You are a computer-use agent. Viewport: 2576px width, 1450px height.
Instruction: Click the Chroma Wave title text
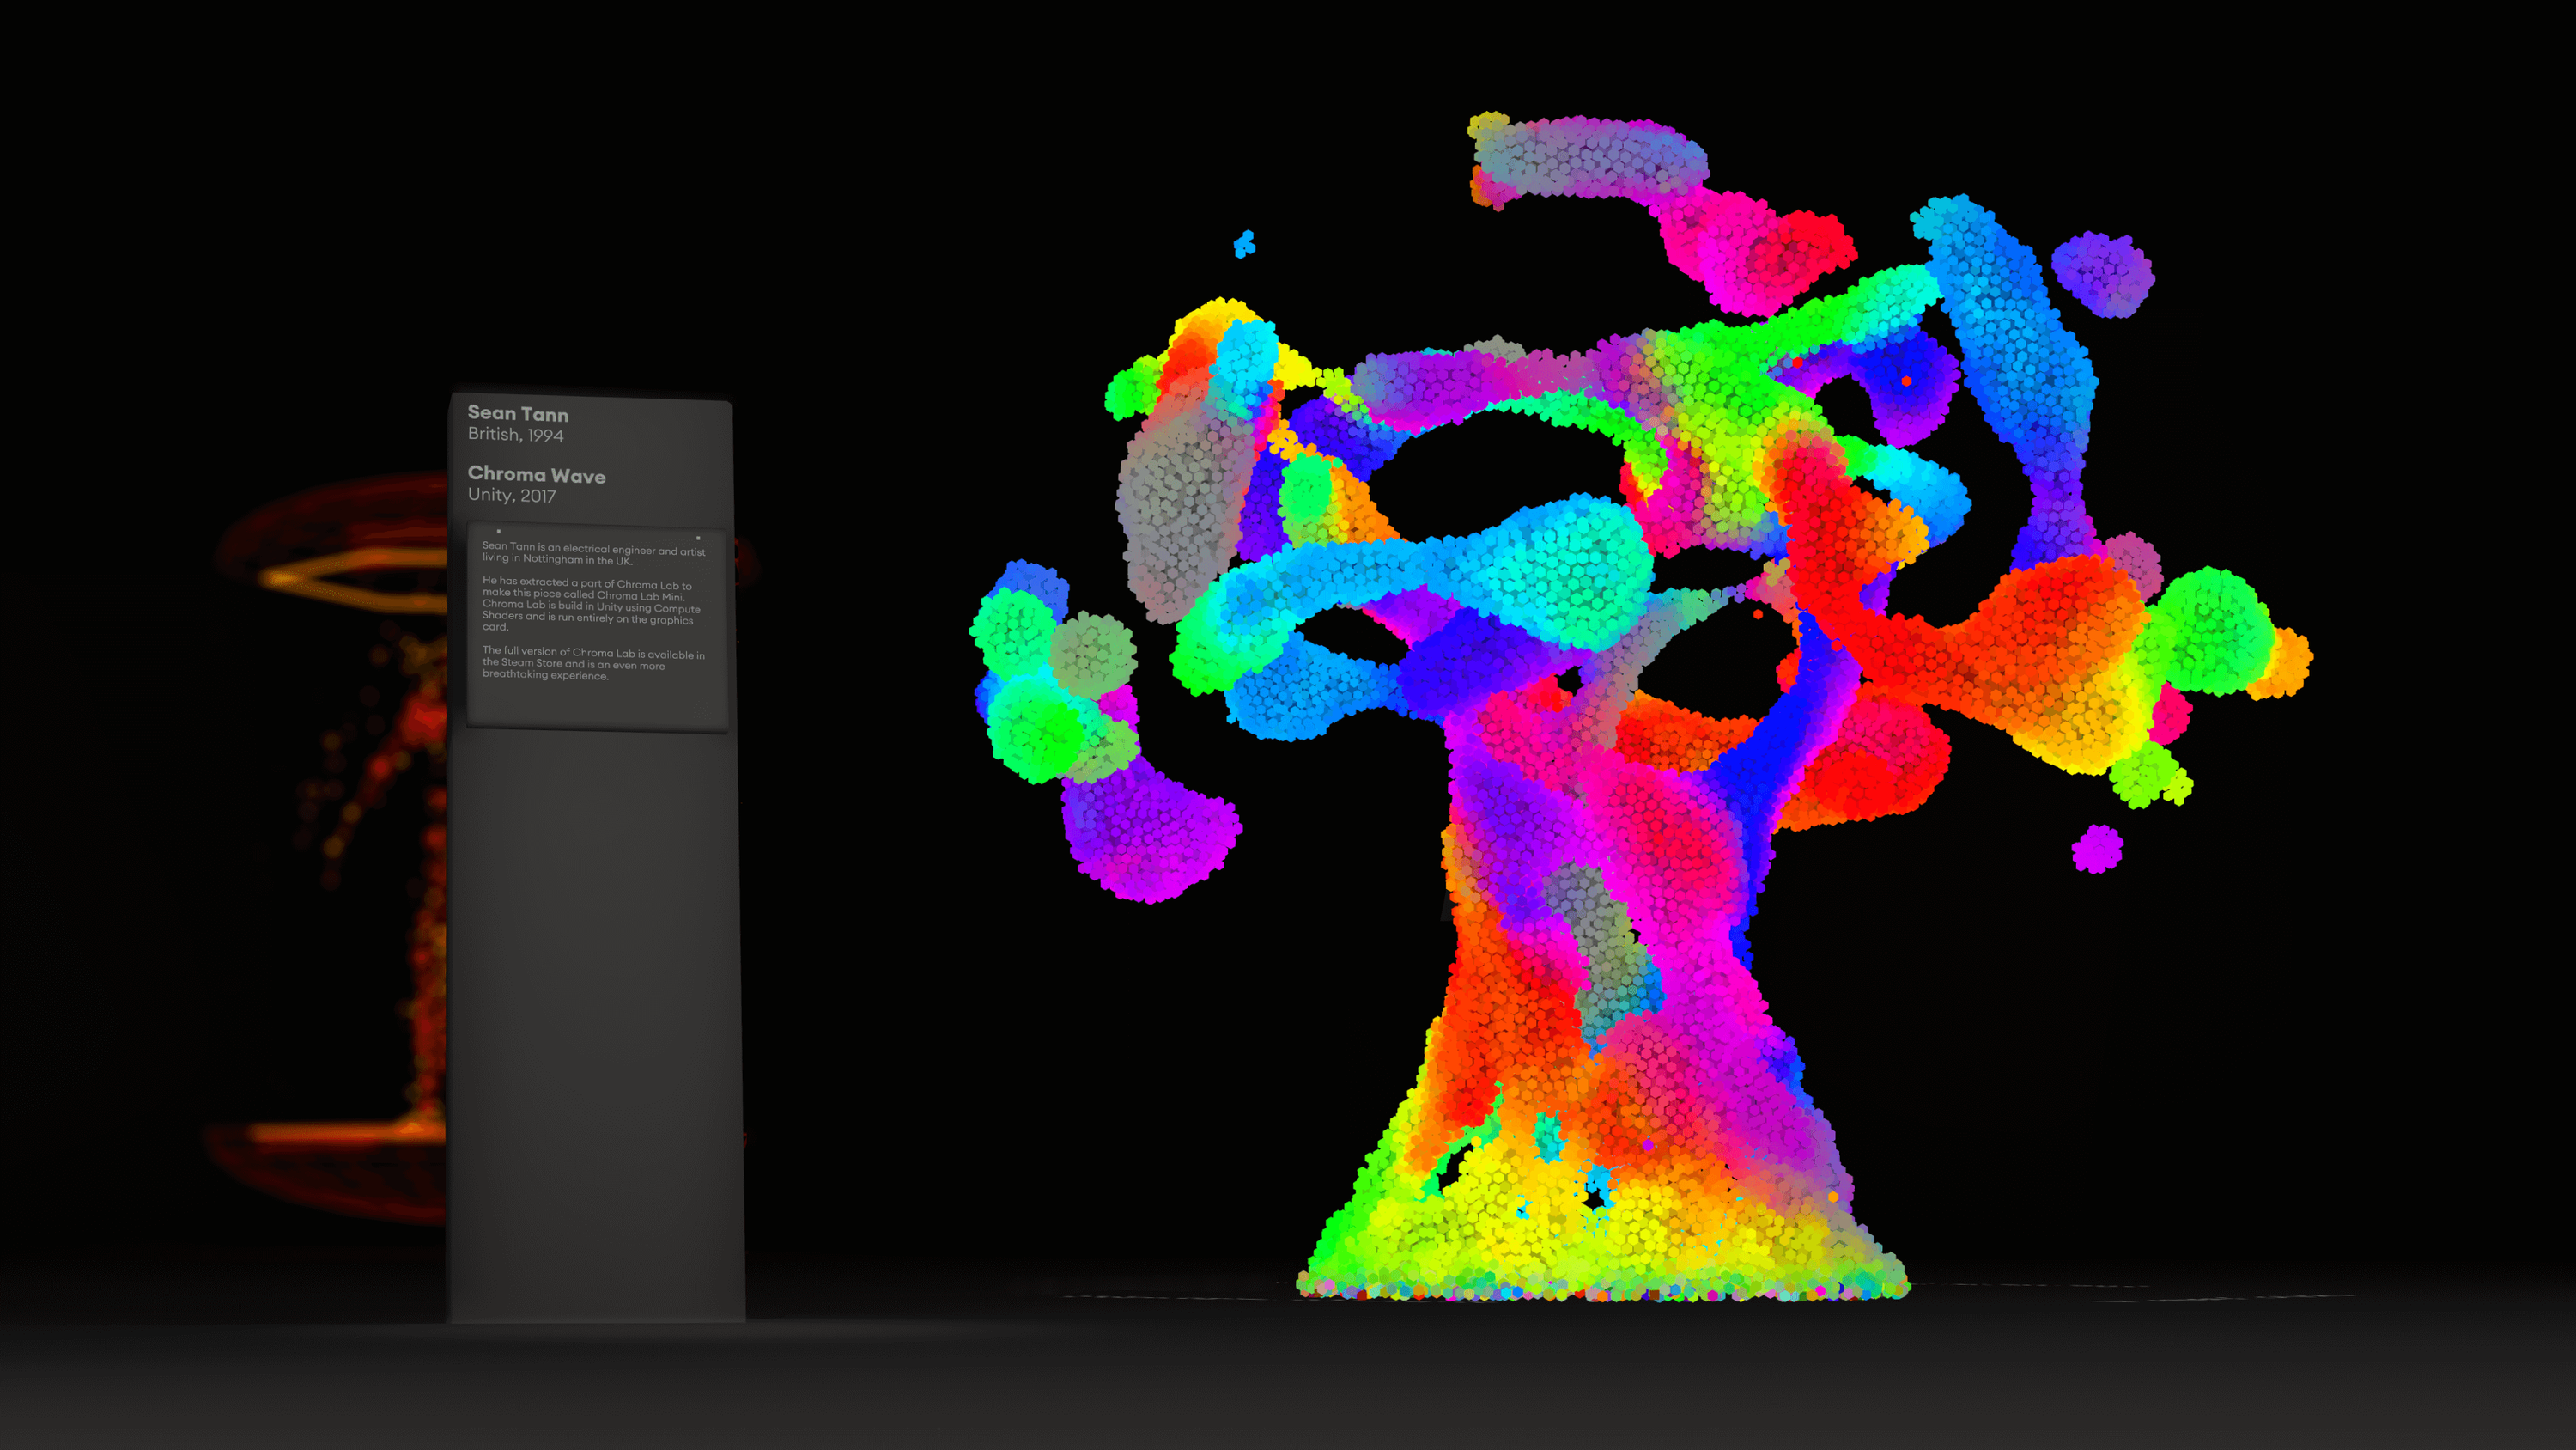click(536, 475)
